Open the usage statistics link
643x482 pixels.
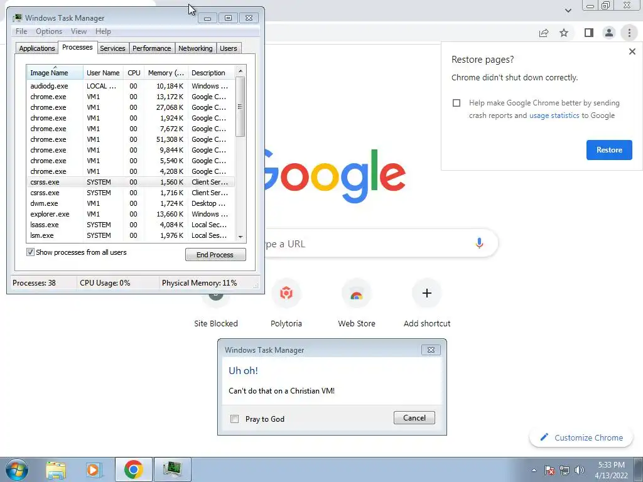click(x=554, y=115)
